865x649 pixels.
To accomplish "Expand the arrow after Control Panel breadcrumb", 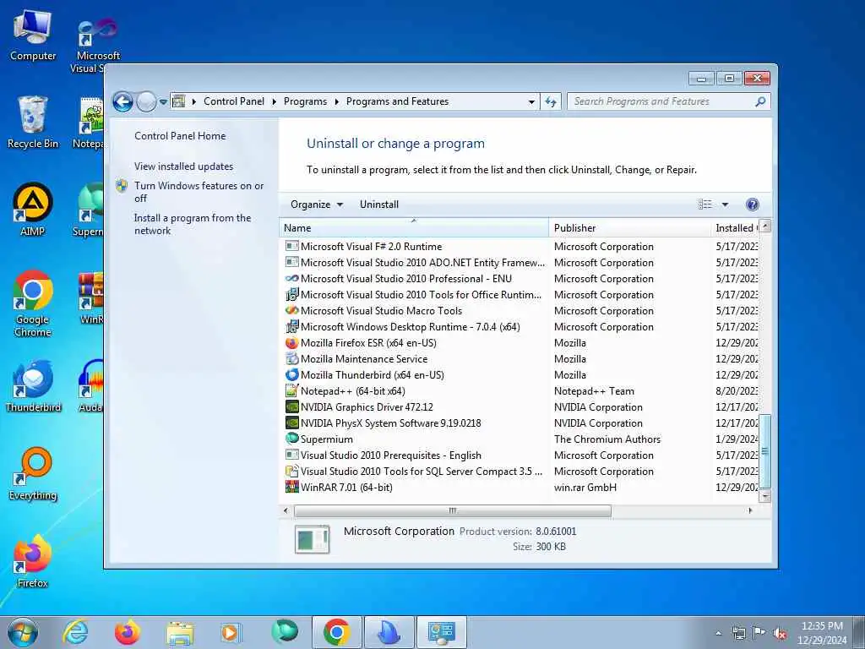I will 275,101.
